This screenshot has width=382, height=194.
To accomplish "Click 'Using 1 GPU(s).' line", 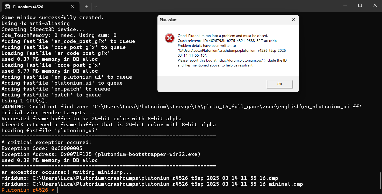I will (25, 101).
